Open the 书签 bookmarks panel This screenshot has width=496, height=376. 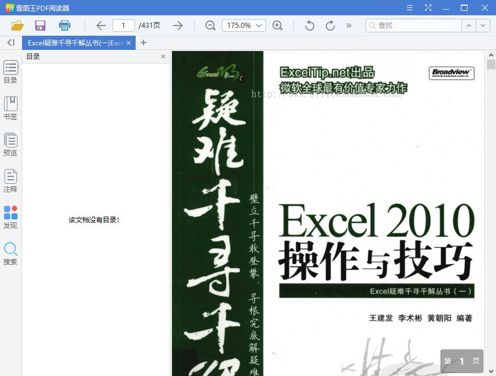point(10,108)
